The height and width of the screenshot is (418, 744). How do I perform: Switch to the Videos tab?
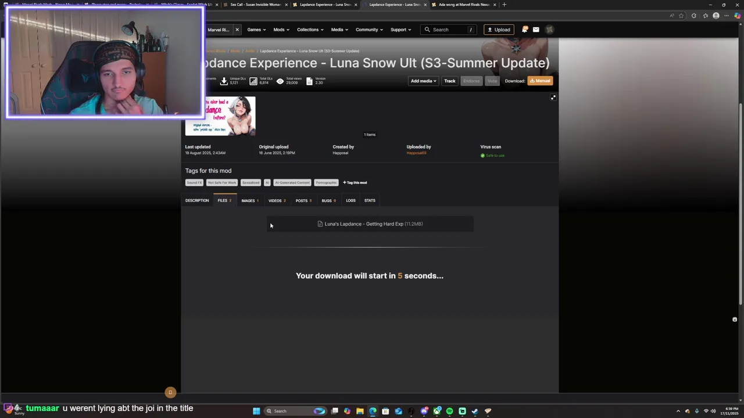click(277, 201)
